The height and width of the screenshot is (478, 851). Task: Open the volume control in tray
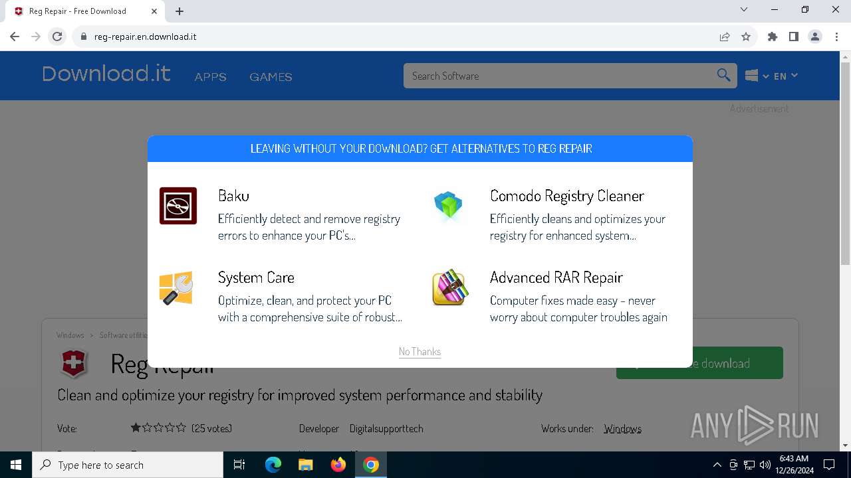(x=765, y=465)
